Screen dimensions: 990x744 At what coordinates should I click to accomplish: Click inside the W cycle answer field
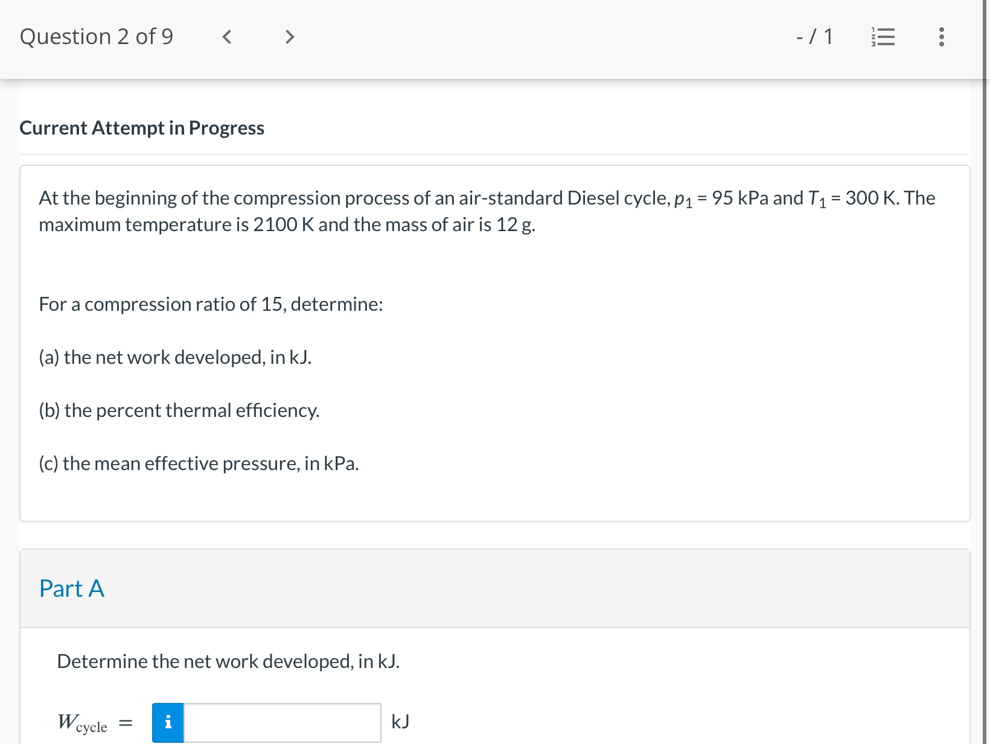pos(283,722)
